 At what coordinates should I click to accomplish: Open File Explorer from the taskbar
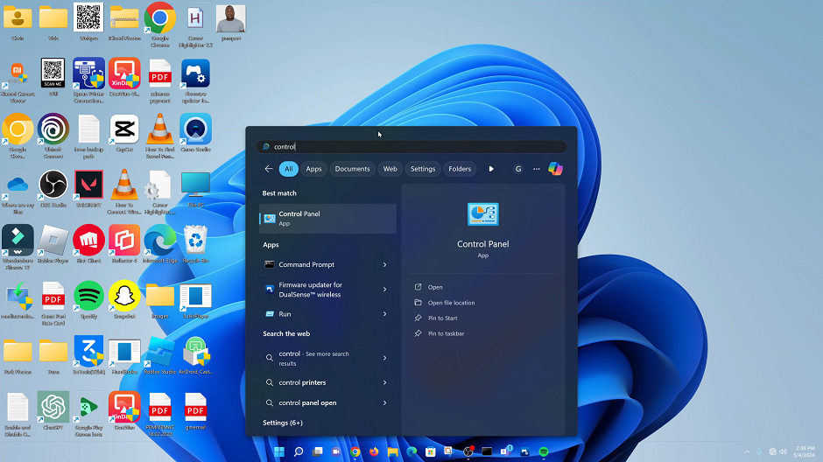392,451
